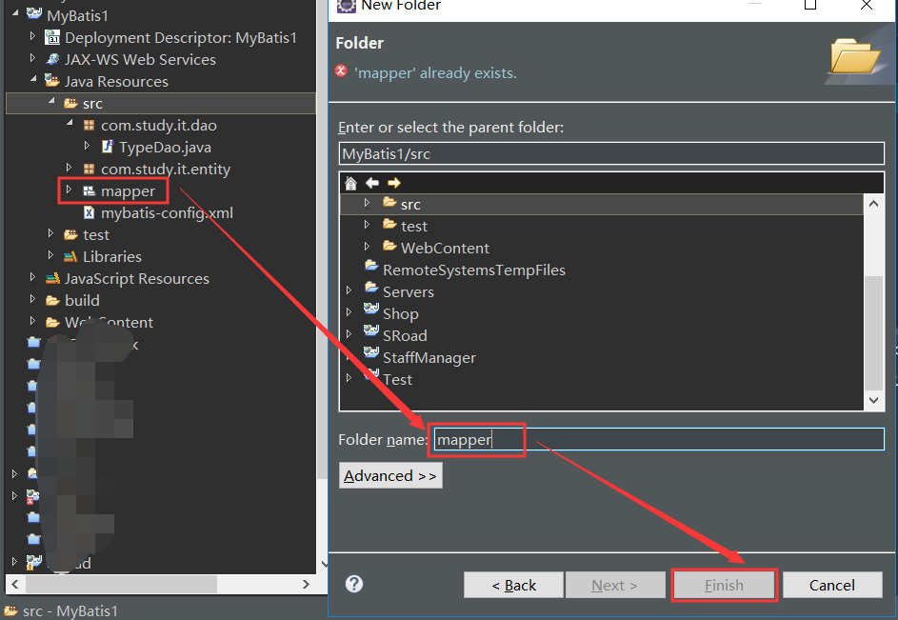898x620 pixels.
Task: Click the Finish button
Action: [x=724, y=585]
